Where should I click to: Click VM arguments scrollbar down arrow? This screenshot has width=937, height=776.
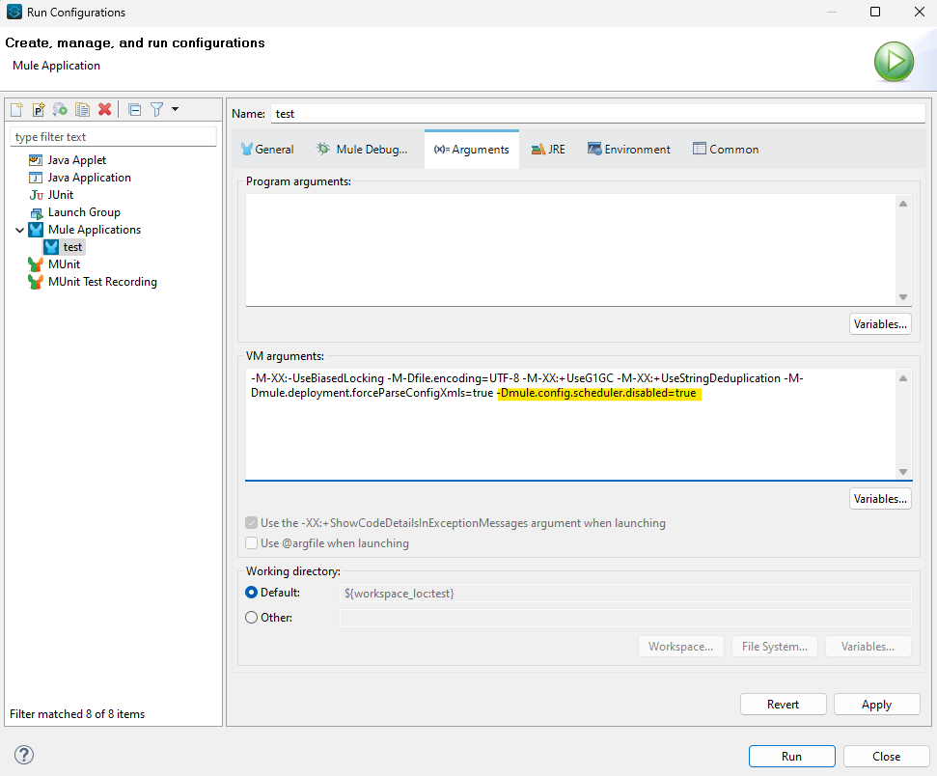pyautogui.click(x=903, y=472)
